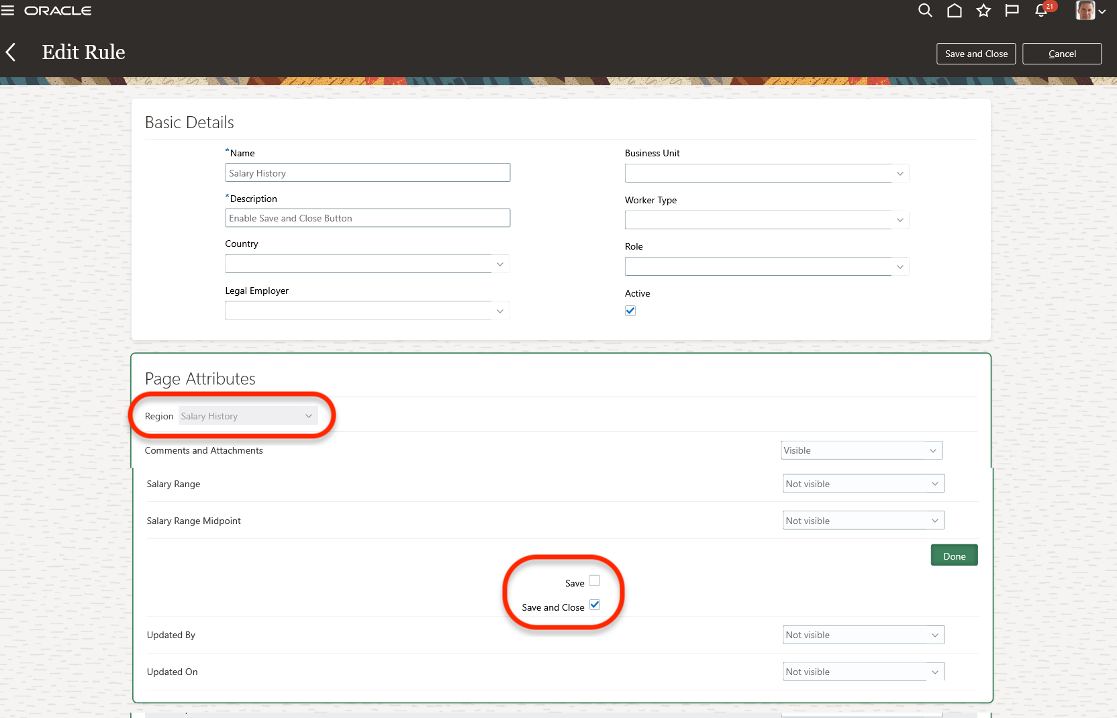Uncheck the Save and Close checkbox
Image resolution: width=1117 pixels, height=718 pixels.
[595, 605]
